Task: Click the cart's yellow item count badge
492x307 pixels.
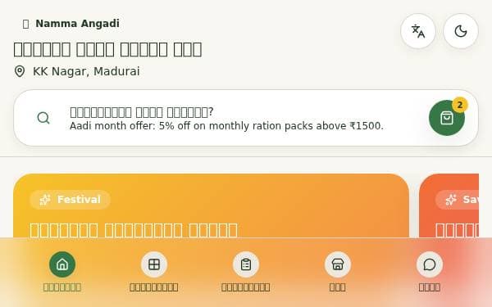Action: coord(460,105)
